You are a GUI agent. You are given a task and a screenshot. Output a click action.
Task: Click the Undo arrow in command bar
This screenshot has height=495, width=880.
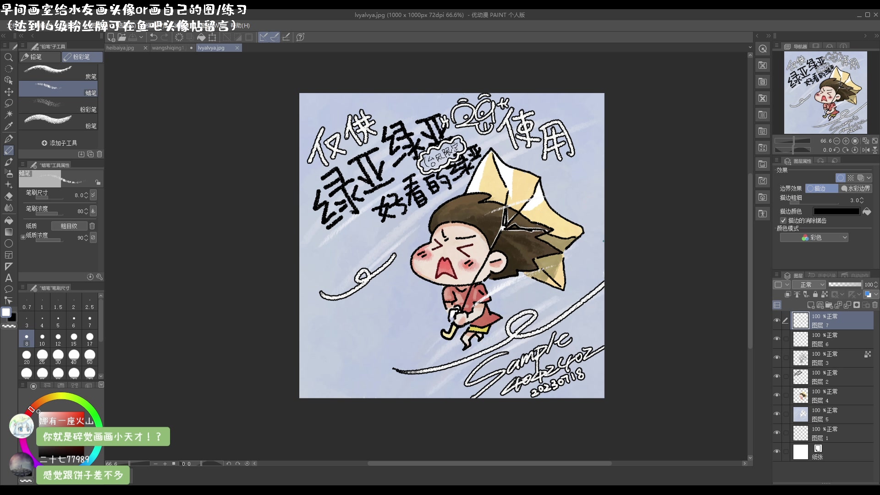[x=154, y=37]
